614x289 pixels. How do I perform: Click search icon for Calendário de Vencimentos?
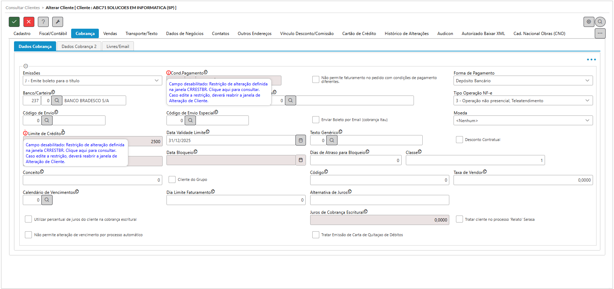click(47, 200)
